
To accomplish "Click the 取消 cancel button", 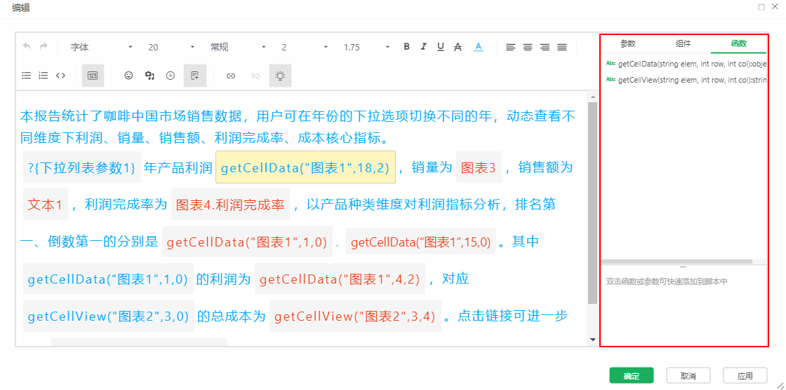I will [x=688, y=375].
